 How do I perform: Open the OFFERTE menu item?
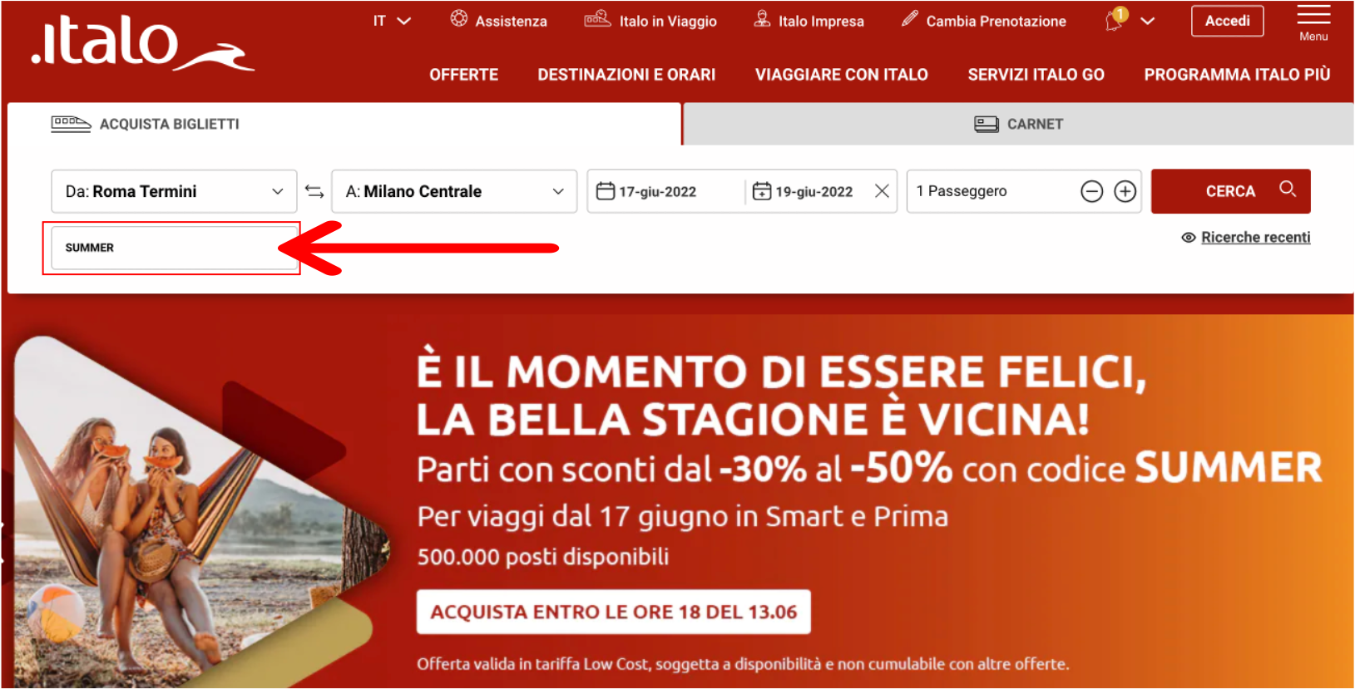(463, 75)
